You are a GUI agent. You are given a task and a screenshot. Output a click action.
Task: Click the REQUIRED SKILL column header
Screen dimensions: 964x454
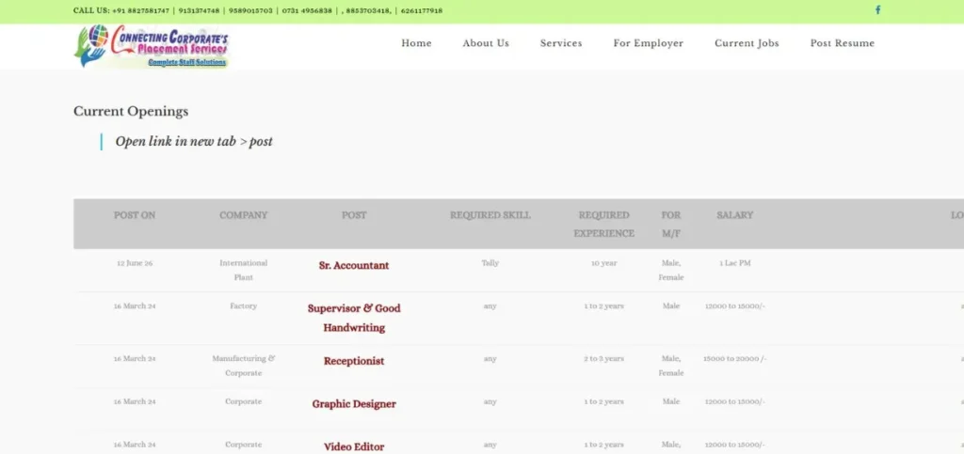tap(490, 215)
